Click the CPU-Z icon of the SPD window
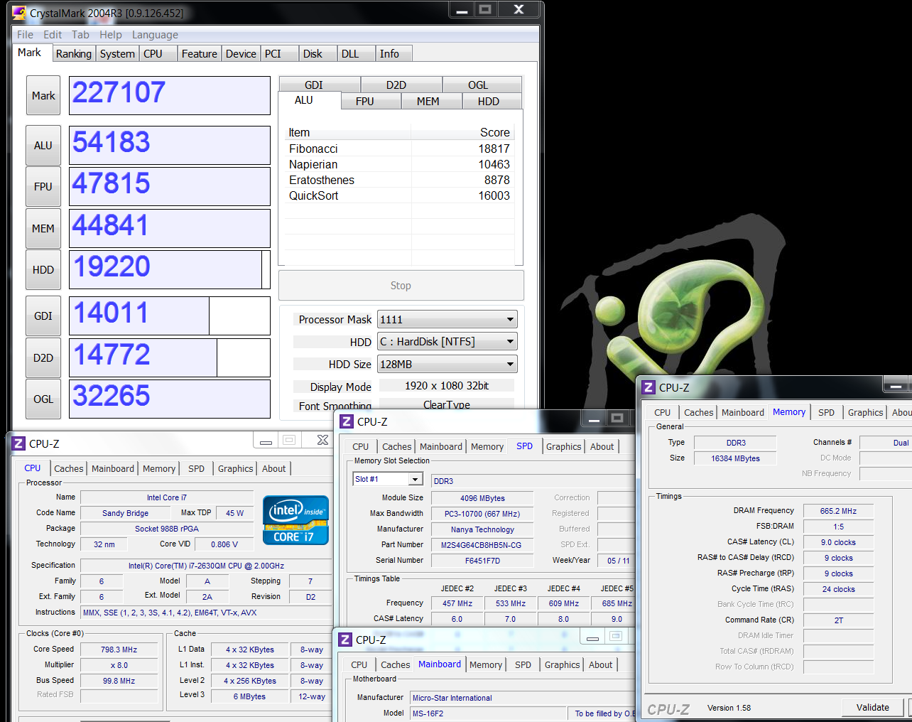912x722 pixels. tap(347, 421)
